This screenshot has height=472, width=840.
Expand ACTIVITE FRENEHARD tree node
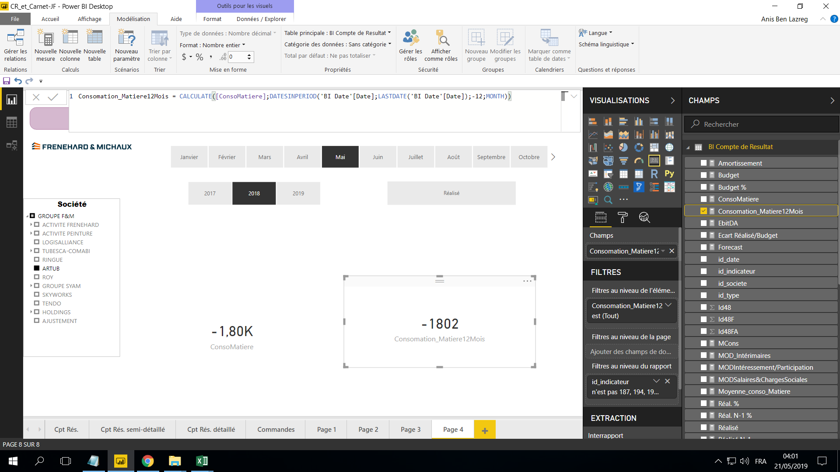click(31, 225)
